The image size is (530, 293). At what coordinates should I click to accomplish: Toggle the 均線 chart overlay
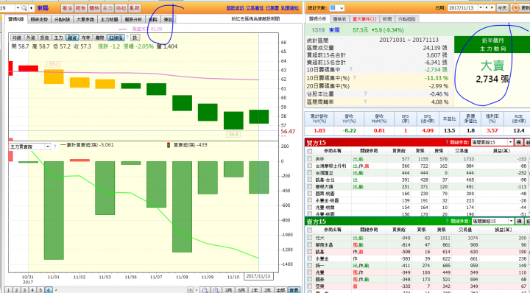(17, 38)
